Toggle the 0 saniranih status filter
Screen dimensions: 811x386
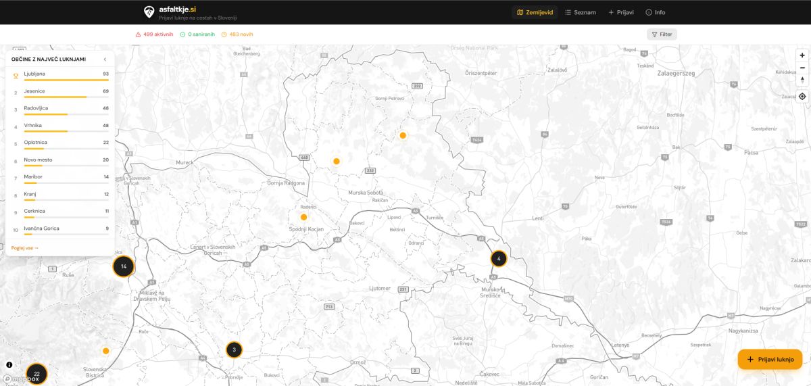197,34
